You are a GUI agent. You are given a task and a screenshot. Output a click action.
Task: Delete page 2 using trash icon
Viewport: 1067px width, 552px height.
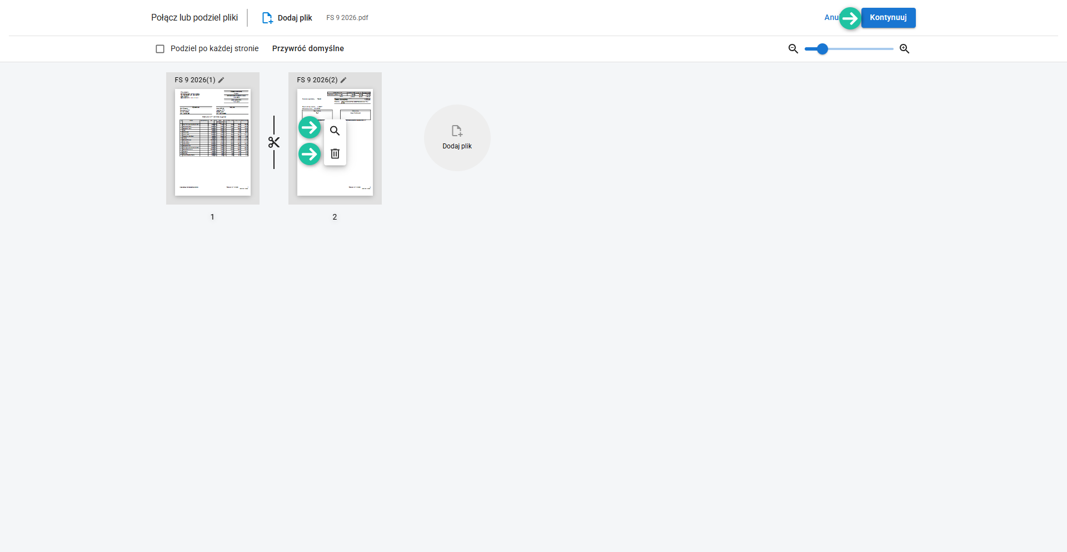point(335,154)
